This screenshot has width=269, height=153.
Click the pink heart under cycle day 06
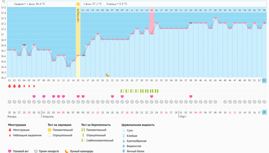[34, 97]
